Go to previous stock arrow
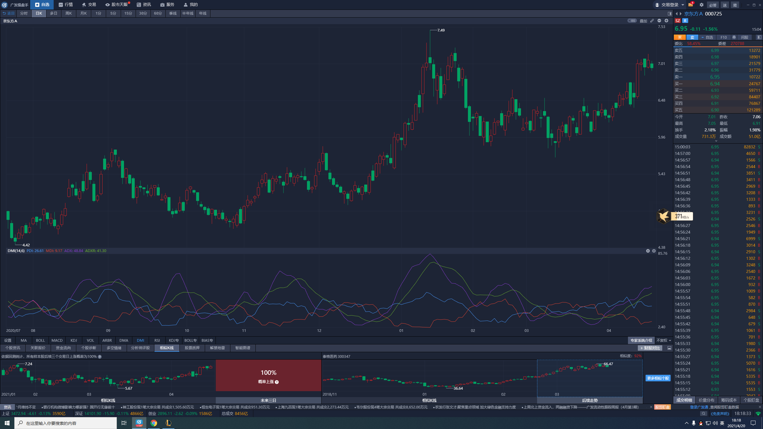 pyautogui.click(x=677, y=14)
